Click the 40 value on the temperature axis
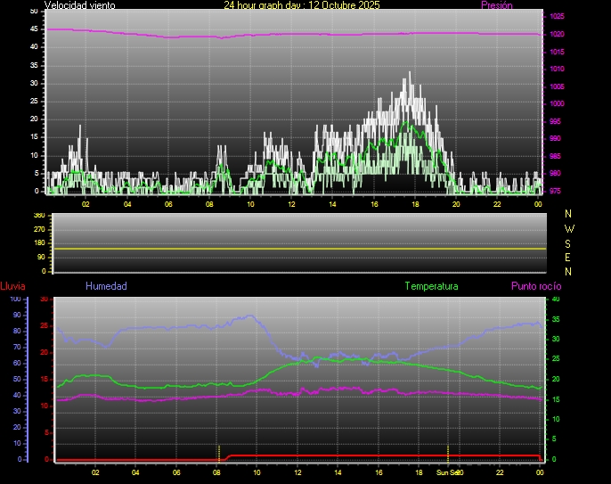The image size is (611, 484). point(556,299)
